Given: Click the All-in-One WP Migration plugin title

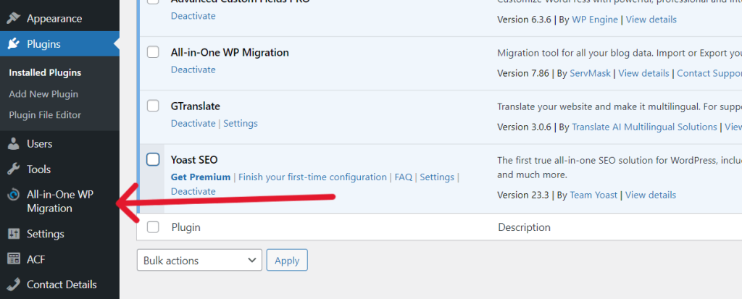Looking at the screenshot, I should pos(230,52).
